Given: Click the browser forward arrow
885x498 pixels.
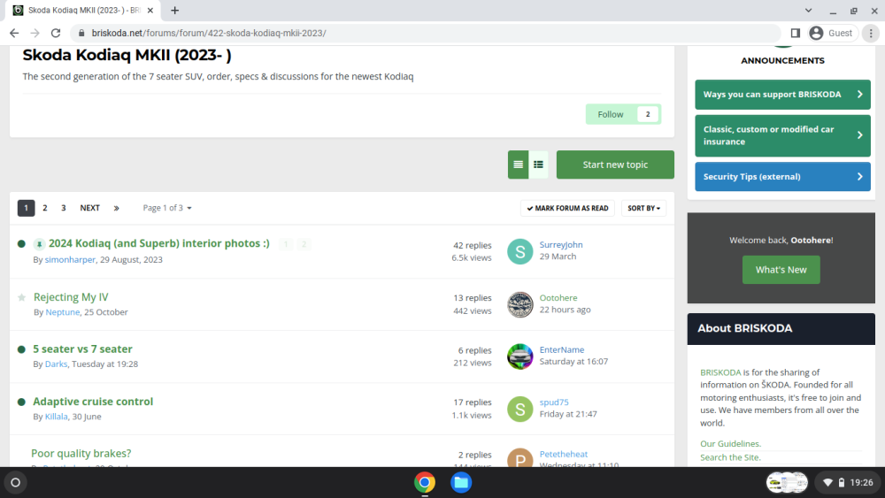Looking at the screenshot, I should (x=35, y=34).
